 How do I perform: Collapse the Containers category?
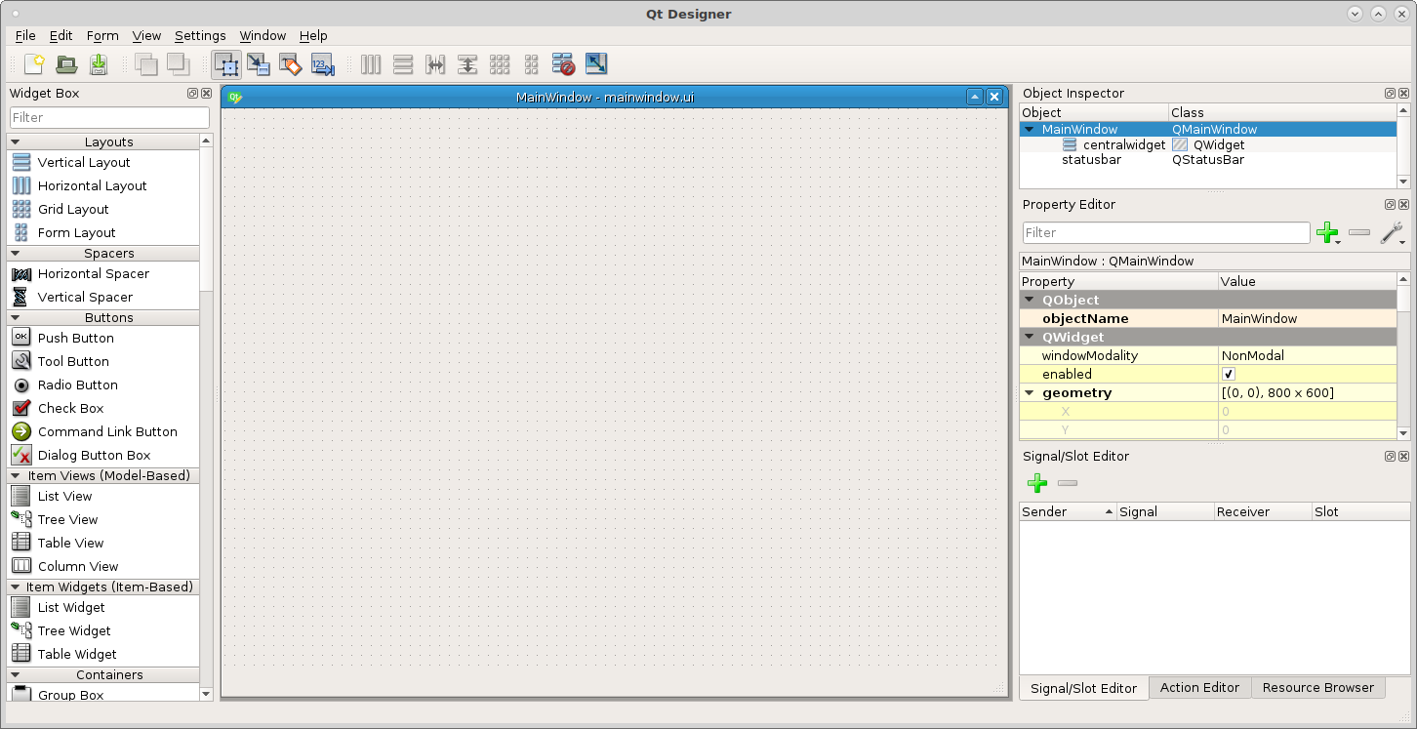coord(16,675)
